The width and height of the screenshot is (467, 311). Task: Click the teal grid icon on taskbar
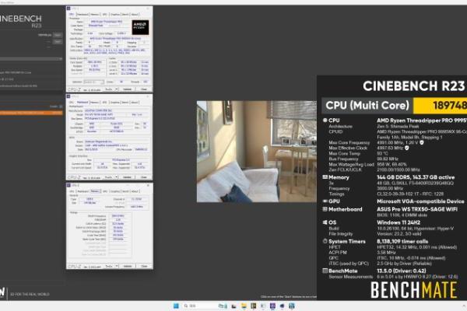[292, 306]
